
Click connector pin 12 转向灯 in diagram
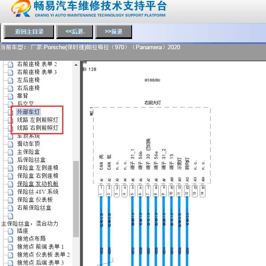point(187,191)
